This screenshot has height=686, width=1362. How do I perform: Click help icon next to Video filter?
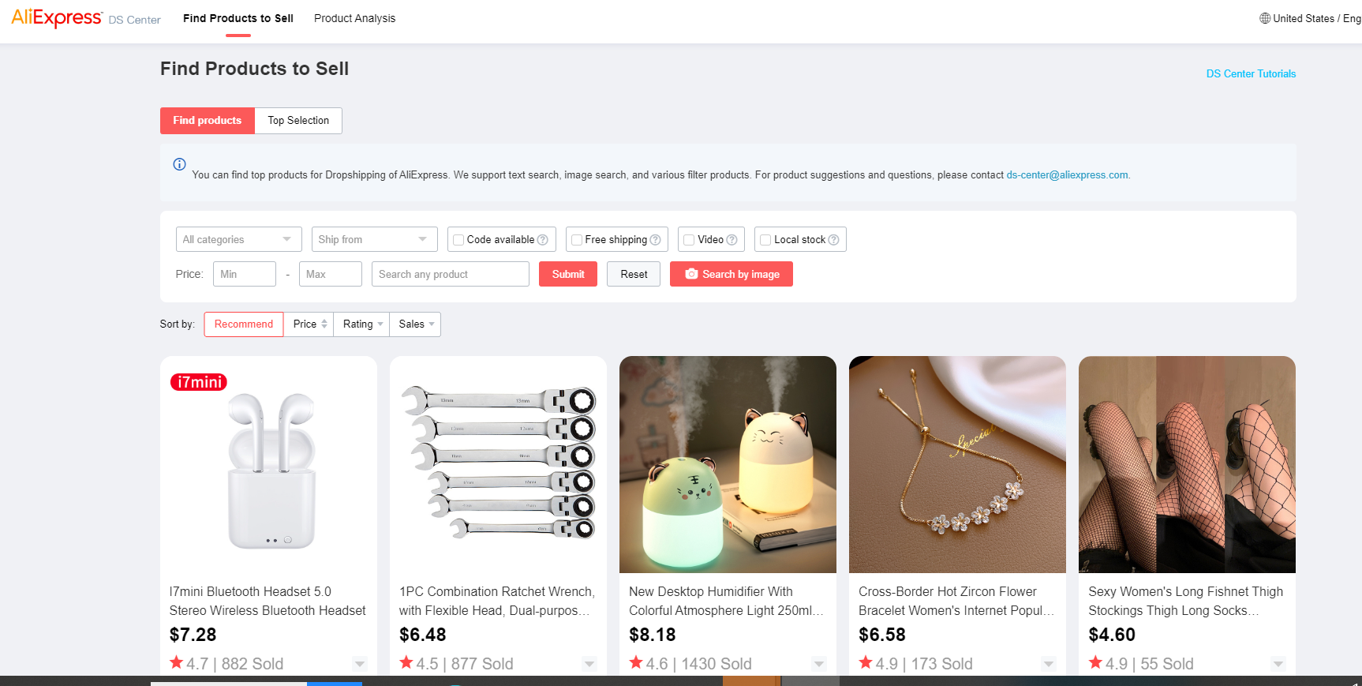pos(732,240)
